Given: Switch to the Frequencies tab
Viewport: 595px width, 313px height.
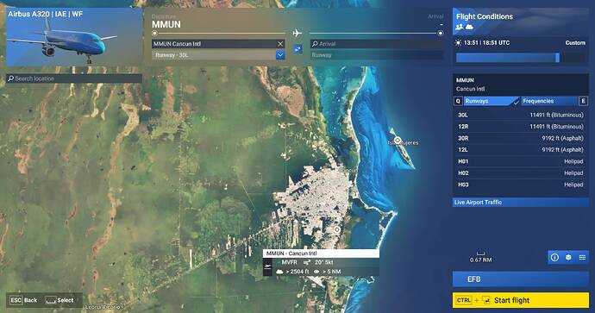Looking at the screenshot, I should pyautogui.click(x=549, y=101).
